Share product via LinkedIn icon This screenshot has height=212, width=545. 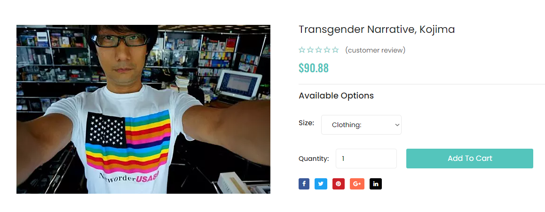375,184
